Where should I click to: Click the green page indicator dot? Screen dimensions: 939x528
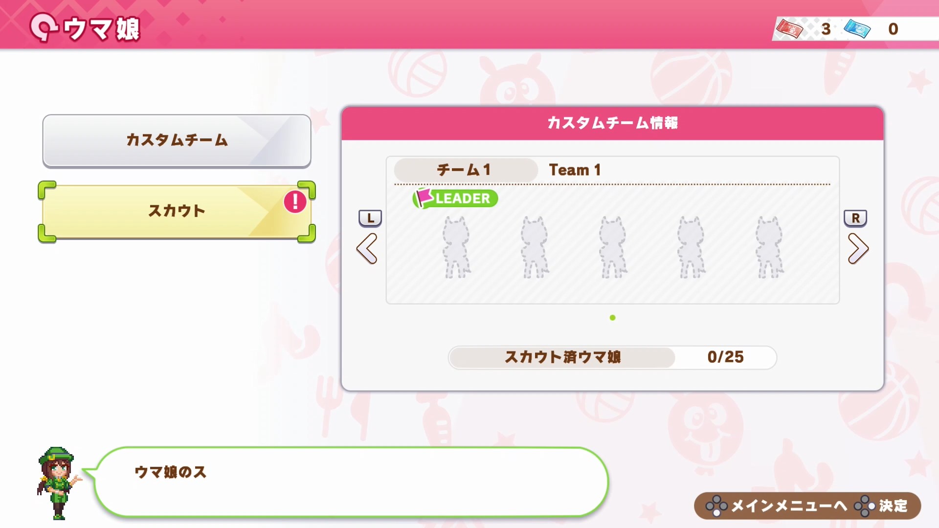[x=613, y=318]
